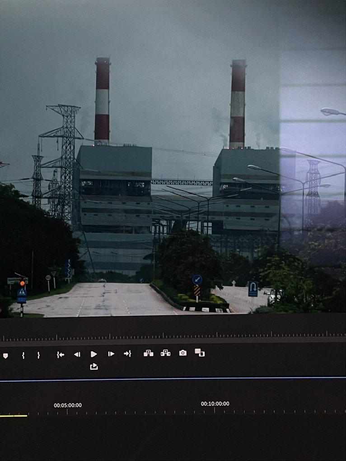The height and width of the screenshot is (461, 346).
Task: Set Mark Out with the right brace icon
Action: 38,355
